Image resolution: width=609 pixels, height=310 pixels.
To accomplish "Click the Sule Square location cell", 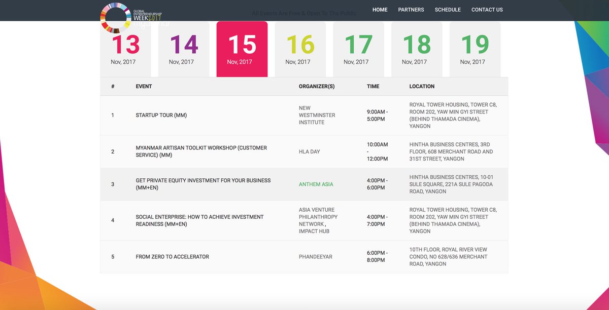I will pyautogui.click(x=452, y=184).
